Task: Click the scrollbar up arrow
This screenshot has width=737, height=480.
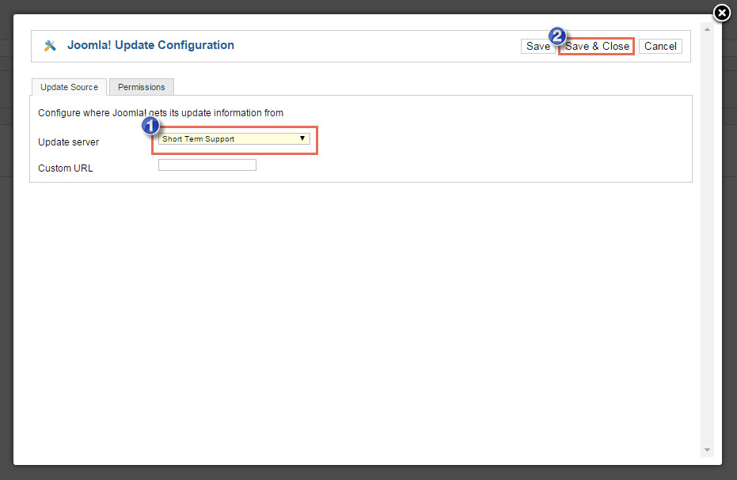Action: click(707, 29)
